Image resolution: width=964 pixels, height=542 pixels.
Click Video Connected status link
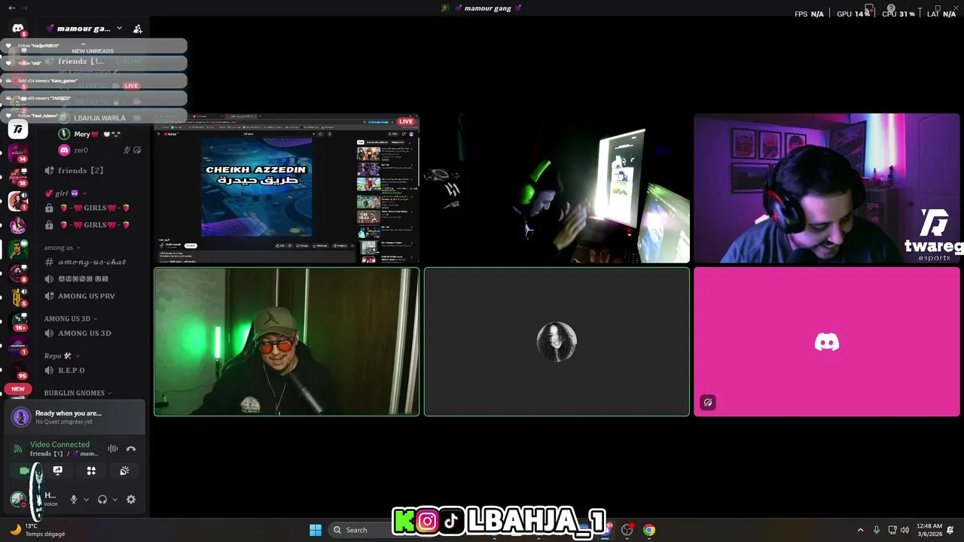pyautogui.click(x=59, y=445)
